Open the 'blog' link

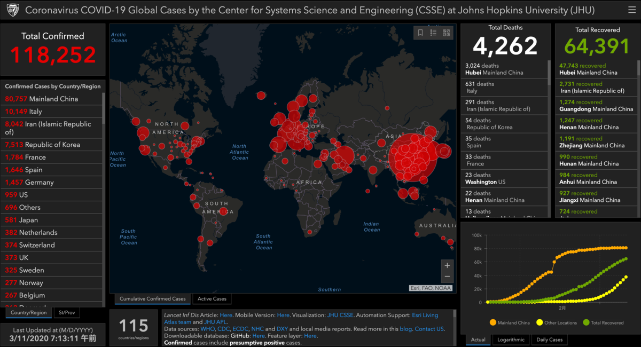click(x=405, y=329)
